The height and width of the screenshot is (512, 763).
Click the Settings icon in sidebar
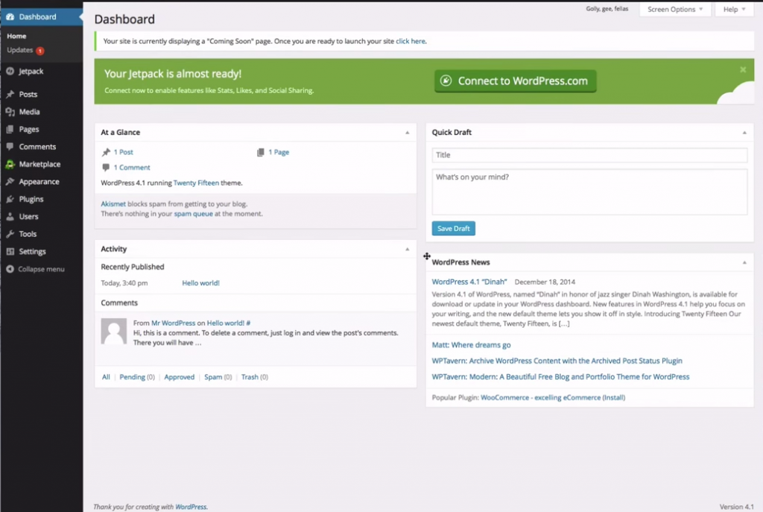(x=10, y=252)
